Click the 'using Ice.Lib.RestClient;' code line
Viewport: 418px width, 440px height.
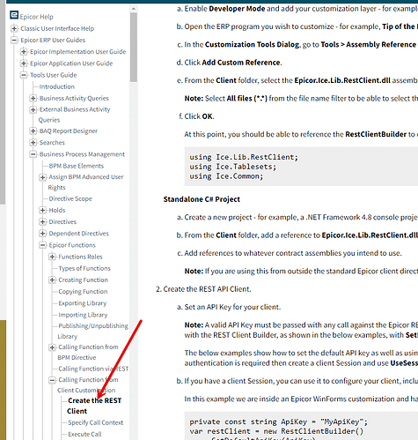point(244,157)
